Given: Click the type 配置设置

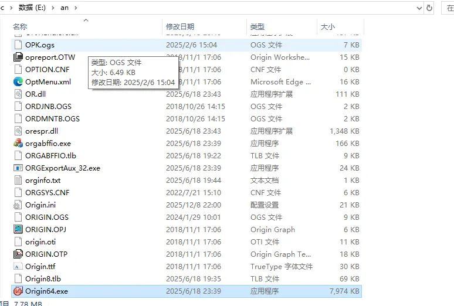Looking at the screenshot, I should (265, 205).
